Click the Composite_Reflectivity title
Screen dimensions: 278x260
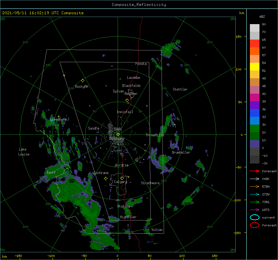139,5
